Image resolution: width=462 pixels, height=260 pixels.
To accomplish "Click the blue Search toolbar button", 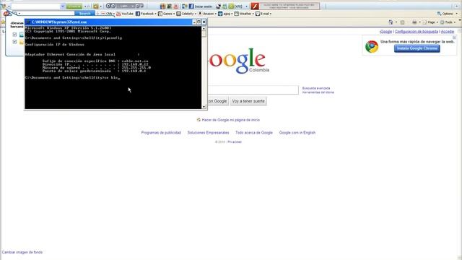I will pyautogui.click(x=84, y=14).
